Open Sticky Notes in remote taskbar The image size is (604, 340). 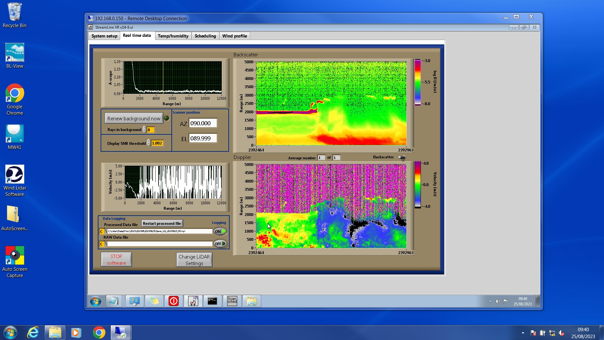coord(154,301)
